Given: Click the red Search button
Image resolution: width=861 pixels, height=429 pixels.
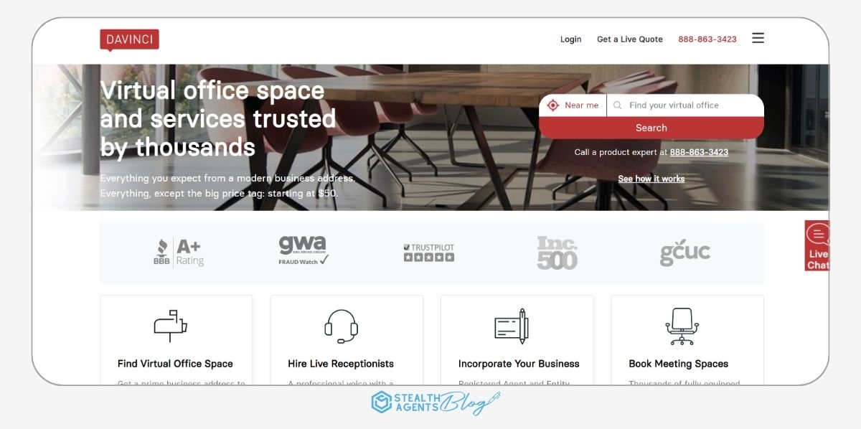Looking at the screenshot, I should pyautogui.click(x=651, y=128).
